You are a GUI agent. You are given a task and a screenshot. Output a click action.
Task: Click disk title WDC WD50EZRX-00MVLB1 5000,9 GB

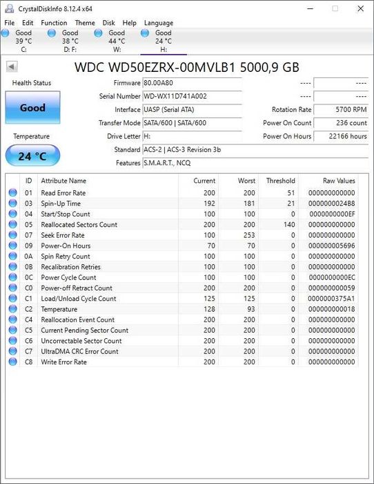187,67
